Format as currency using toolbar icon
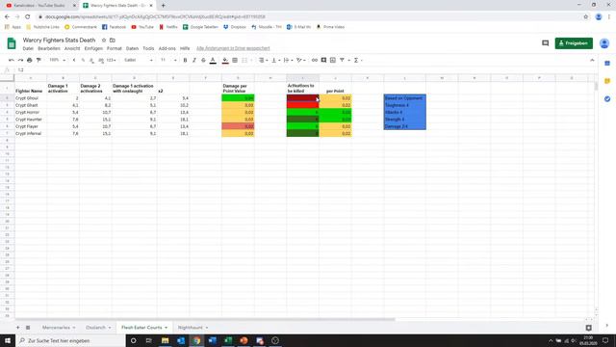This screenshot has height=347, width=616. point(74,60)
